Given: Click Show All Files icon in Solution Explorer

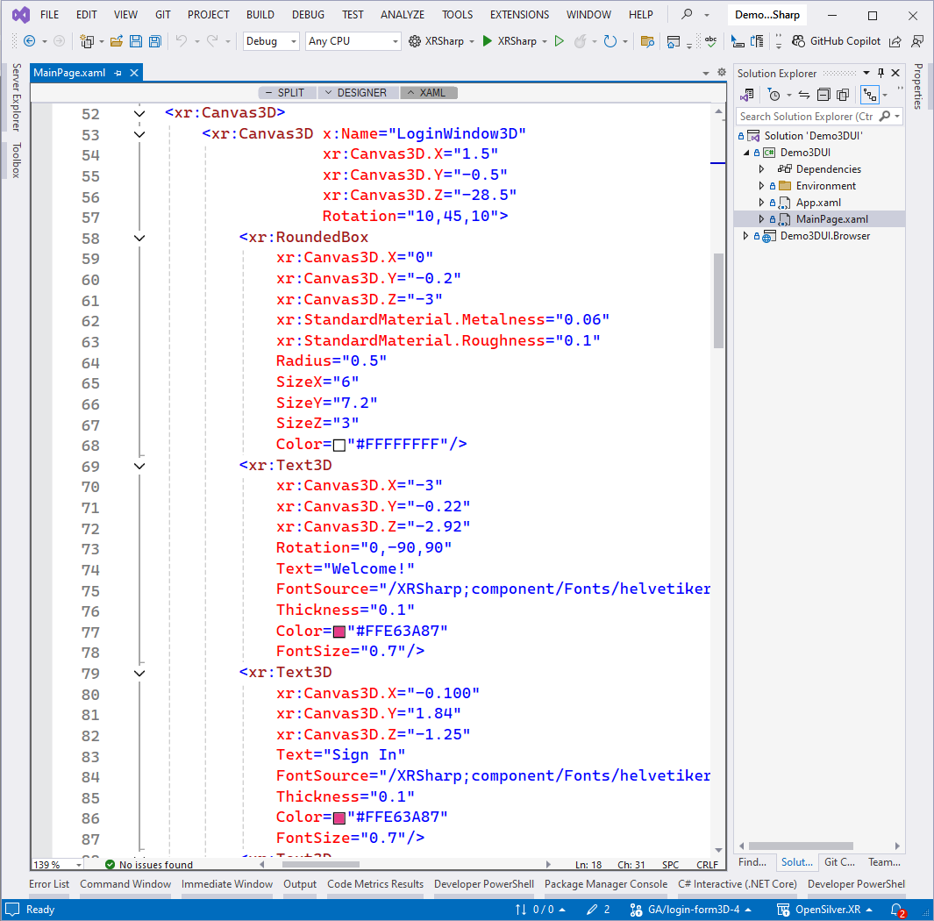Looking at the screenshot, I should click(843, 95).
